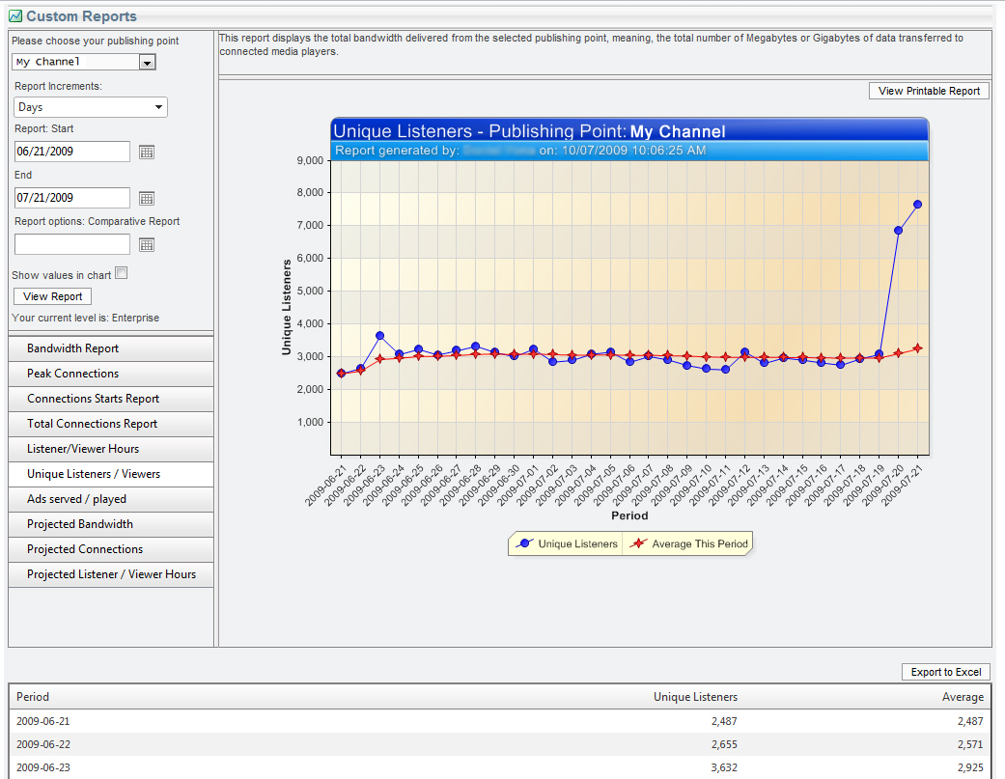Open the Report Start date calendar icon
This screenshot has width=1005, height=779.
pyautogui.click(x=147, y=153)
